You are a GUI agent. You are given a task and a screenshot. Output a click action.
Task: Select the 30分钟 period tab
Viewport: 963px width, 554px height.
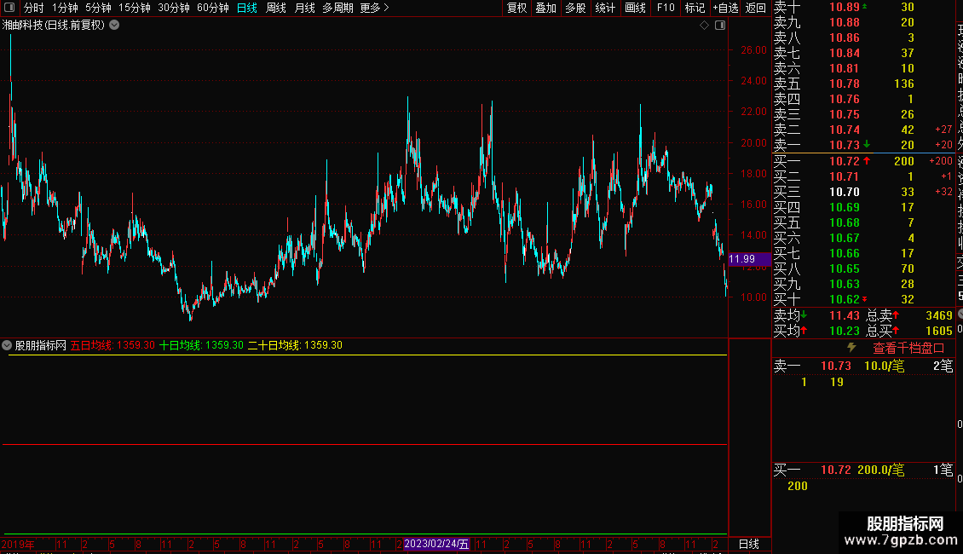tap(174, 8)
